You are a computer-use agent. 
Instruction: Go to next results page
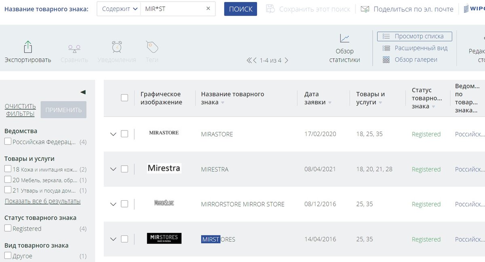click(287, 61)
